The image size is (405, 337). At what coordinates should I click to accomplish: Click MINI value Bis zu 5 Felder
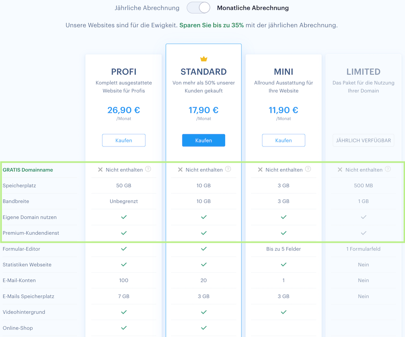click(283, 249)
